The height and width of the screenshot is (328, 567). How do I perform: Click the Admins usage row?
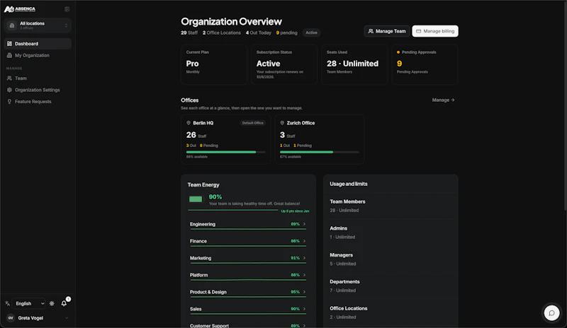pos(391,233)
